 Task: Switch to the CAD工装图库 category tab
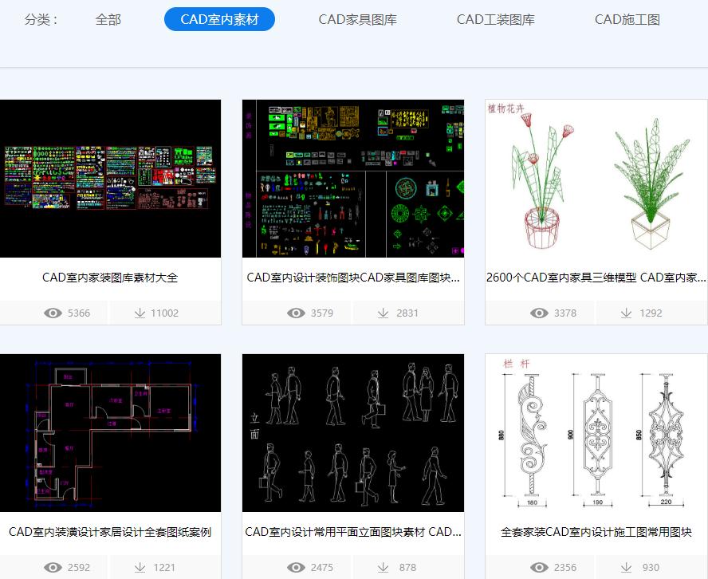tap(496, 18)
